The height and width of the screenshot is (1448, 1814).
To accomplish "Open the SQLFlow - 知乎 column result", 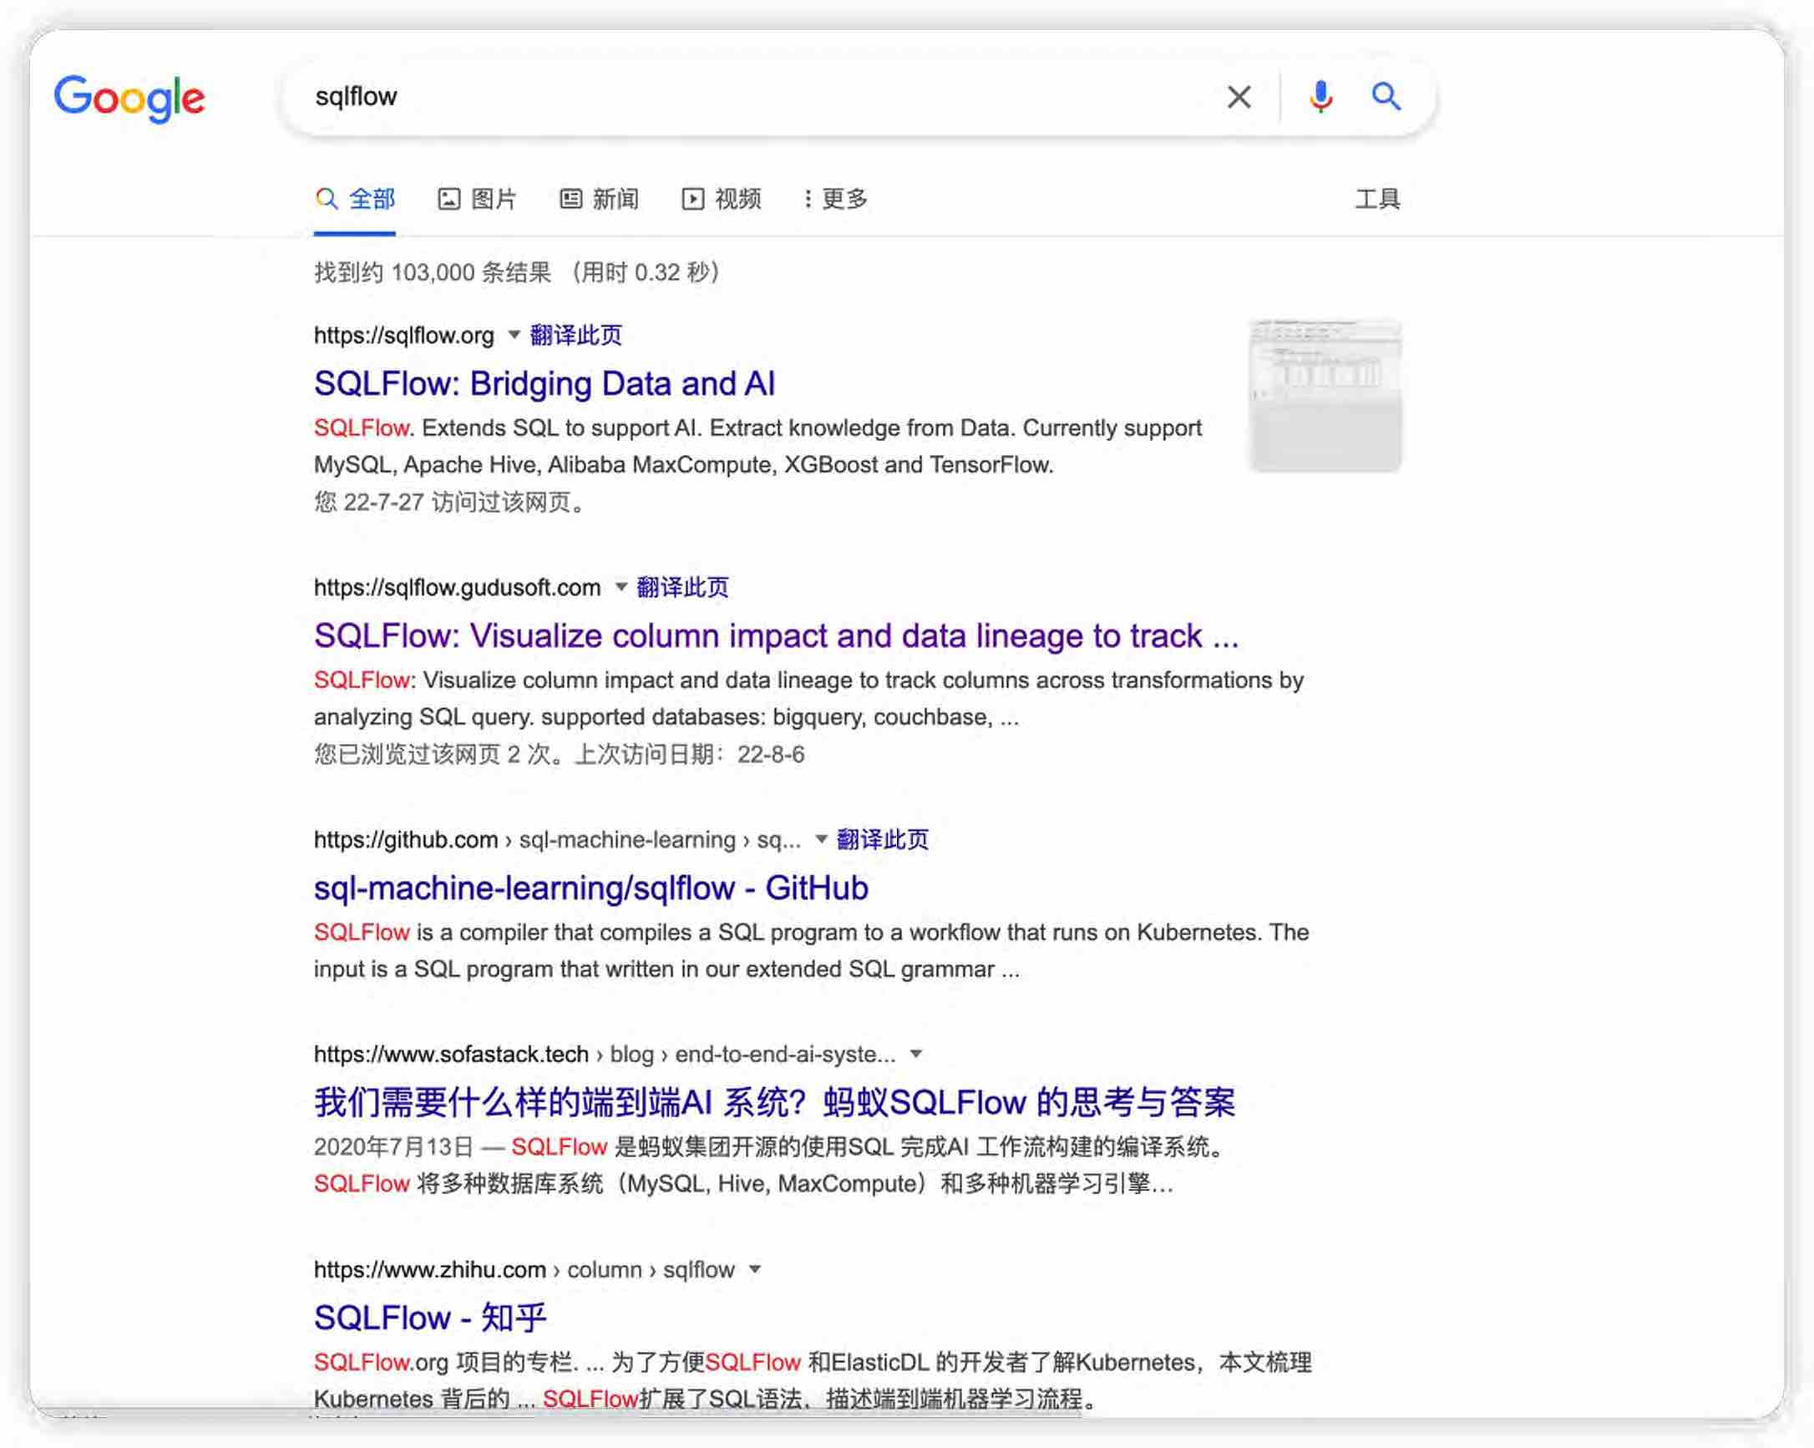I will [429, 1319].
